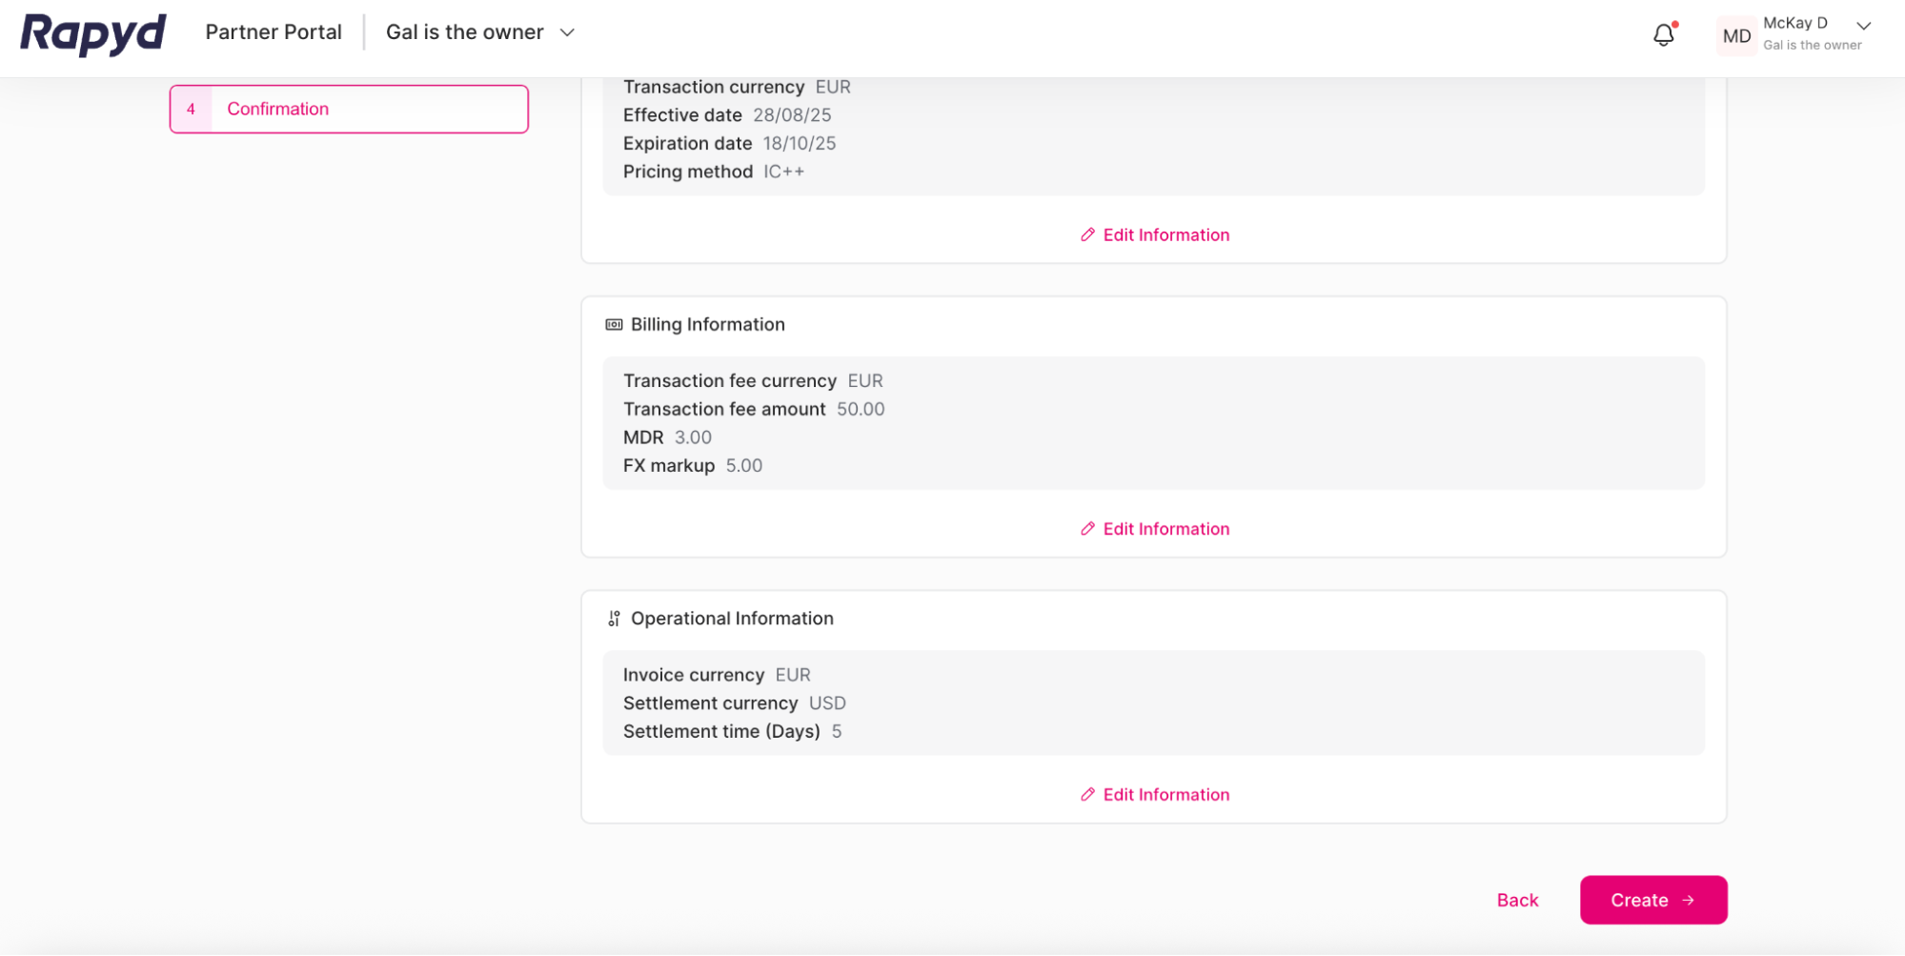Click the MD avatar circle
1905x956 pixels.
pyautogui.click(x=1736, y=35)
